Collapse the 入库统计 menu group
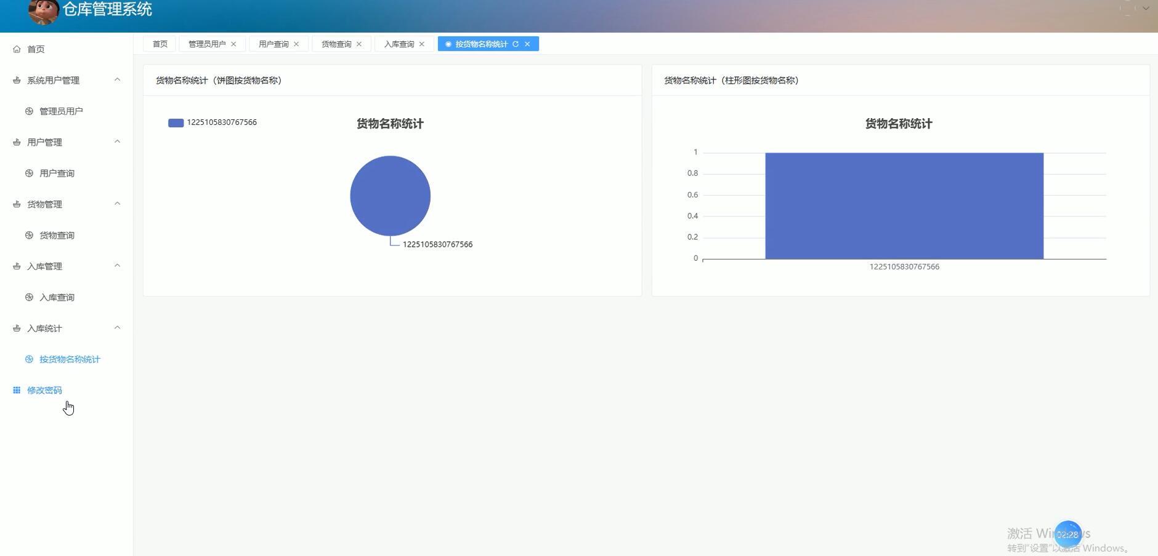The height and width of the screenshot is (556, 1158). tap(117, 327)
